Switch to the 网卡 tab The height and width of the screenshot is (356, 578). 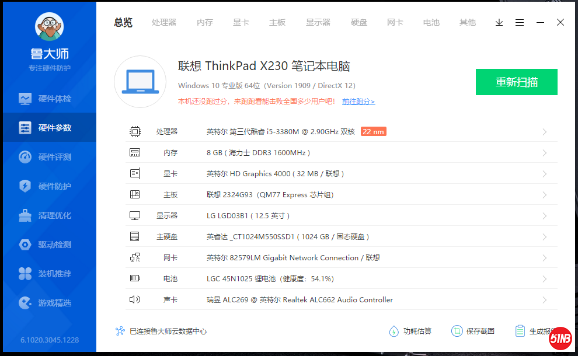[x=395, y=23]
